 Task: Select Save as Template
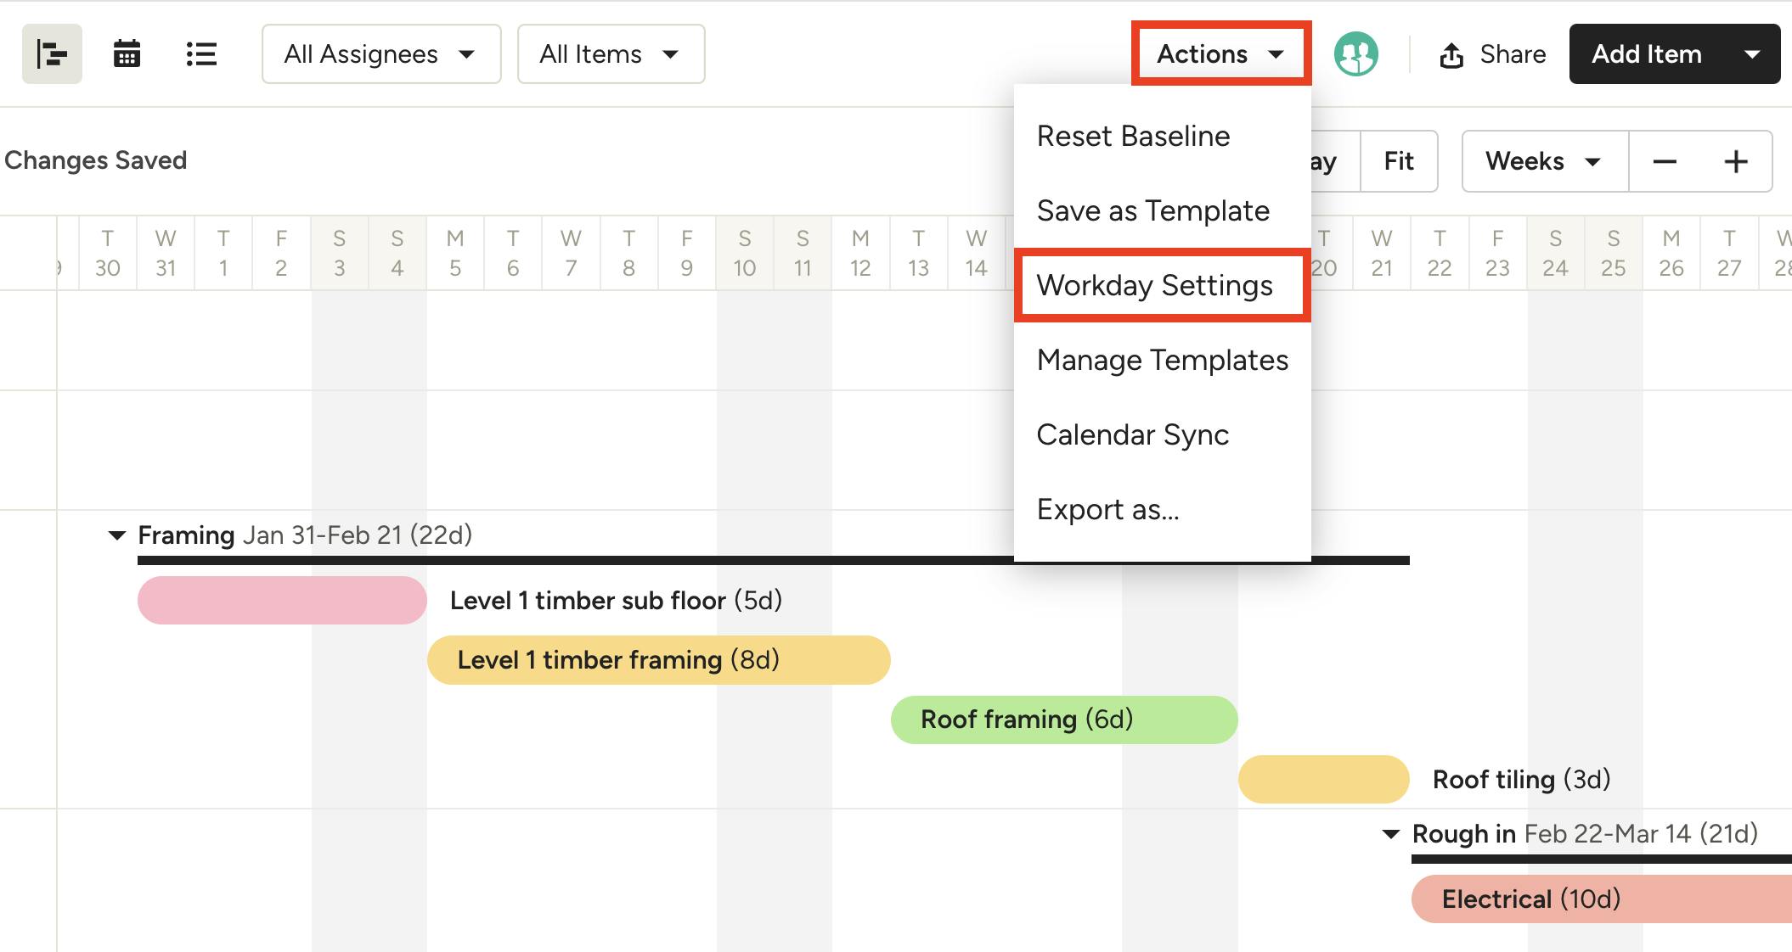pos(1152,210)
